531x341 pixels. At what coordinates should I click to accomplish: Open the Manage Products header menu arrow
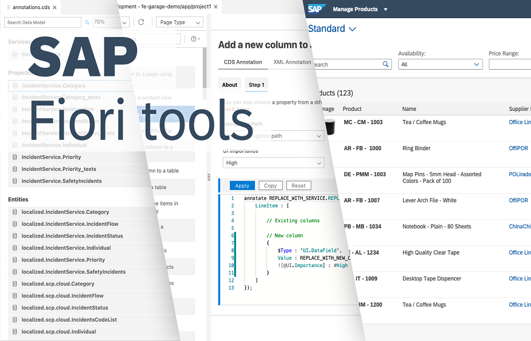(x=385, y=10)
